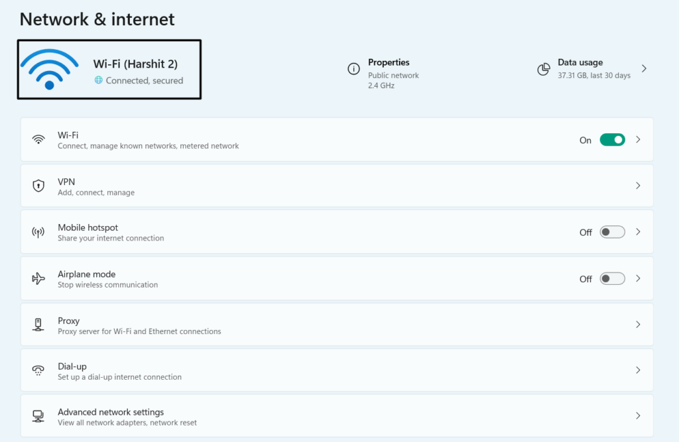Click the Proxy server icon
Screen dimensions: 679x442
click(x=38, y=325)
